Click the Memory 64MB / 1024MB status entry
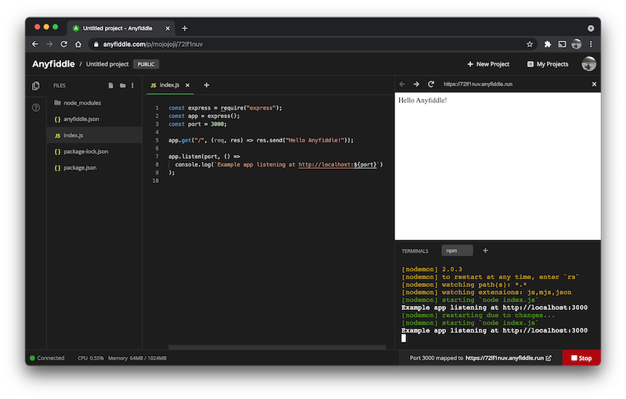This screenshot has height=399, width=626. 138,358
